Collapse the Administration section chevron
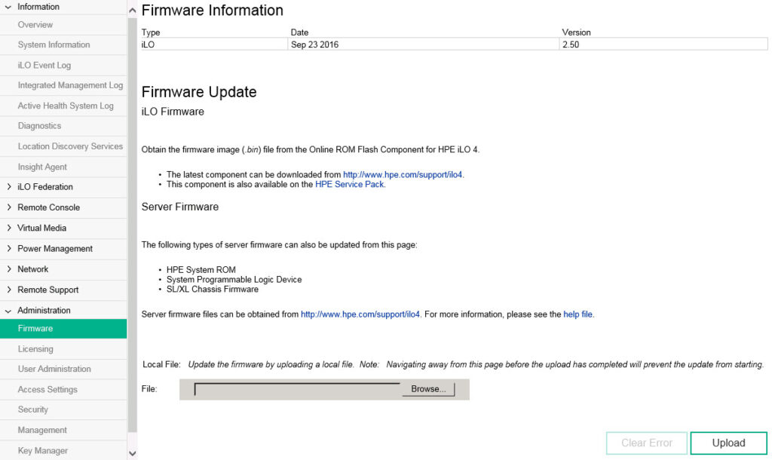The image size is (772, 460). [x=8, y=311]
